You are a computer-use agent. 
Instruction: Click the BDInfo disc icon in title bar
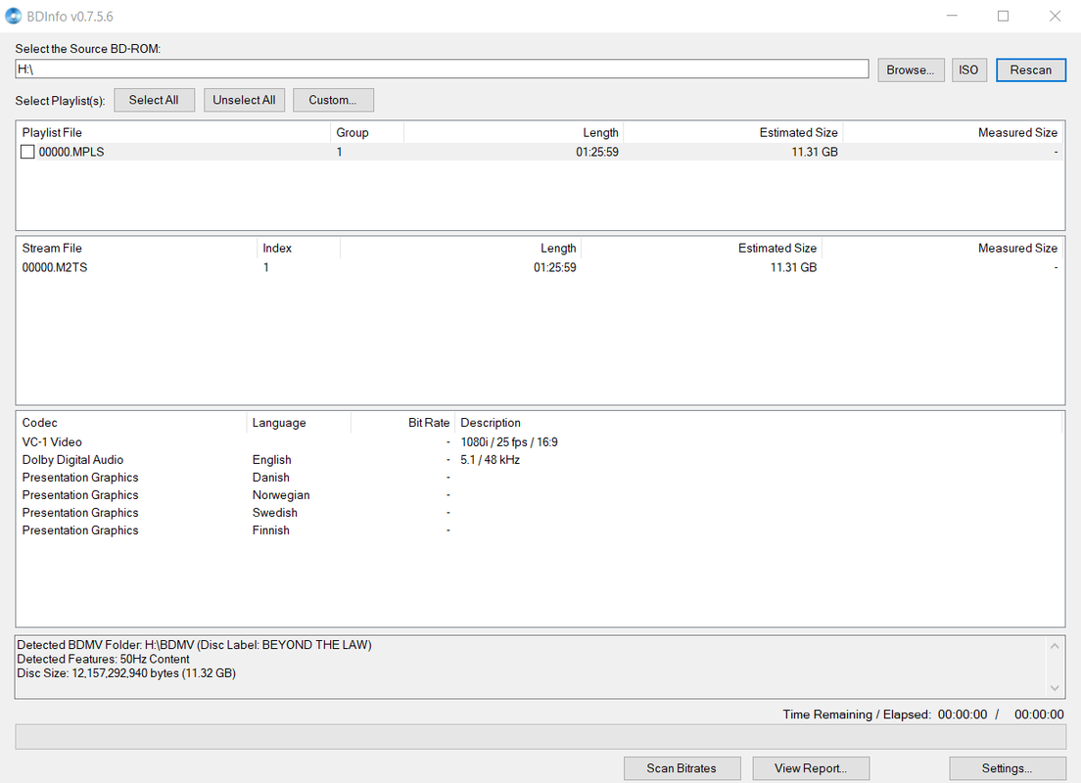pyautogui.click(x=13, y=16)
